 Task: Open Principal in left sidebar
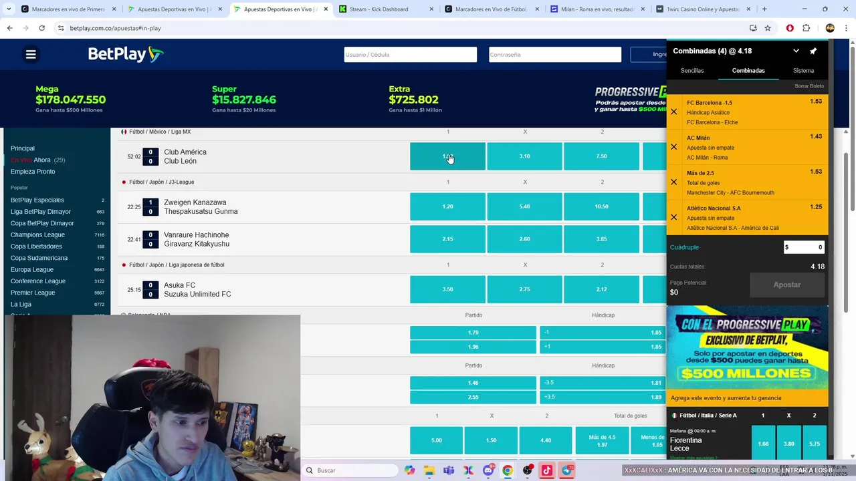(23, 148)
